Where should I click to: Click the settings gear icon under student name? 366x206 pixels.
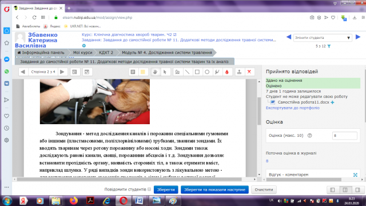coord(84,46)
